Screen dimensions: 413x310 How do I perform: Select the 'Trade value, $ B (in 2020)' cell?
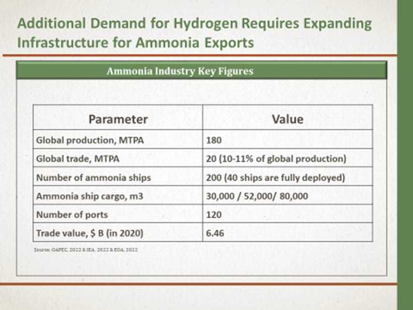[x=118, y=232]
